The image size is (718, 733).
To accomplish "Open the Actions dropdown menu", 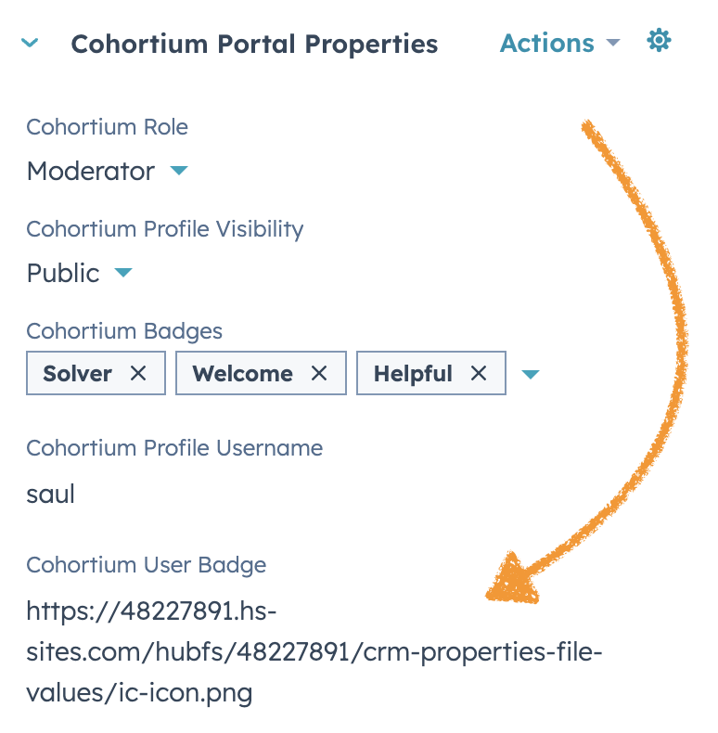I will [x=559, y=44].
